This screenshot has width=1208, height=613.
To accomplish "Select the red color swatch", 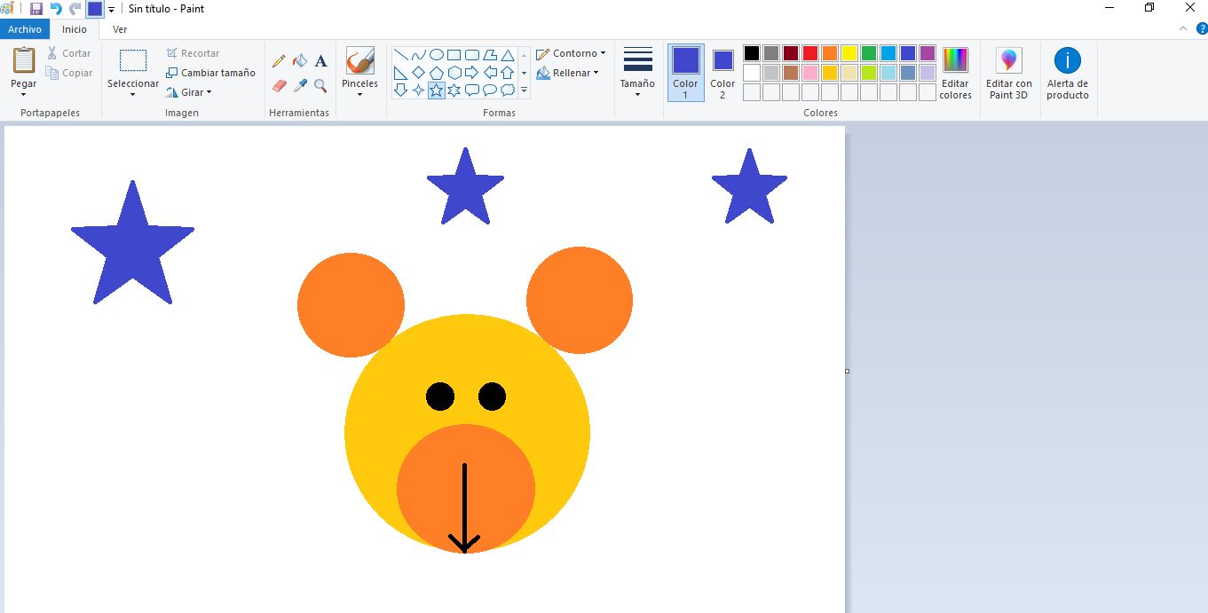I will [809, 52].
